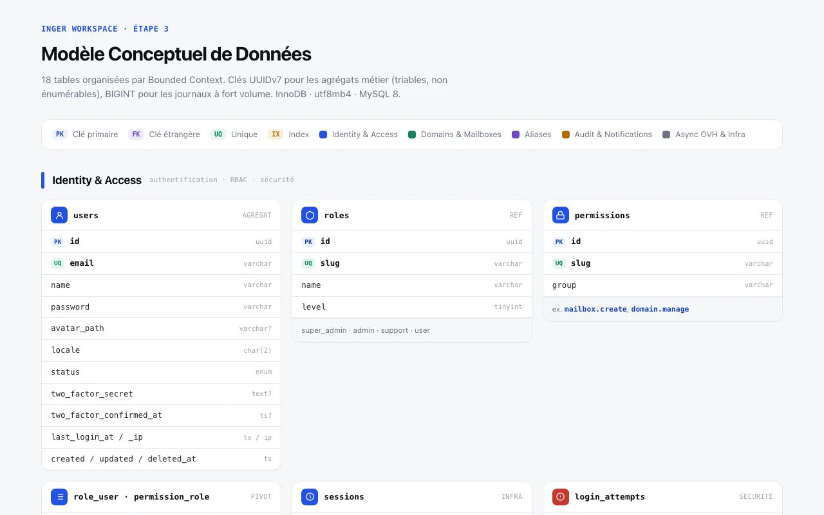Click the UQ badge beside roles slug
Viewport: 824px width, 515px height.
coord(308,263)
